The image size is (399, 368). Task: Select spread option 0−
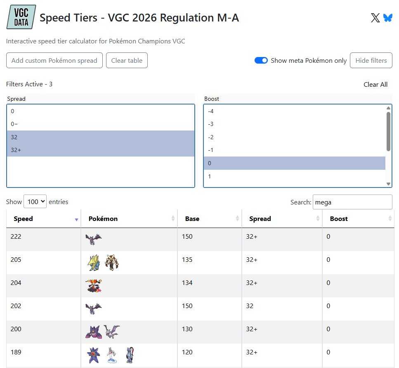(101, 124)
